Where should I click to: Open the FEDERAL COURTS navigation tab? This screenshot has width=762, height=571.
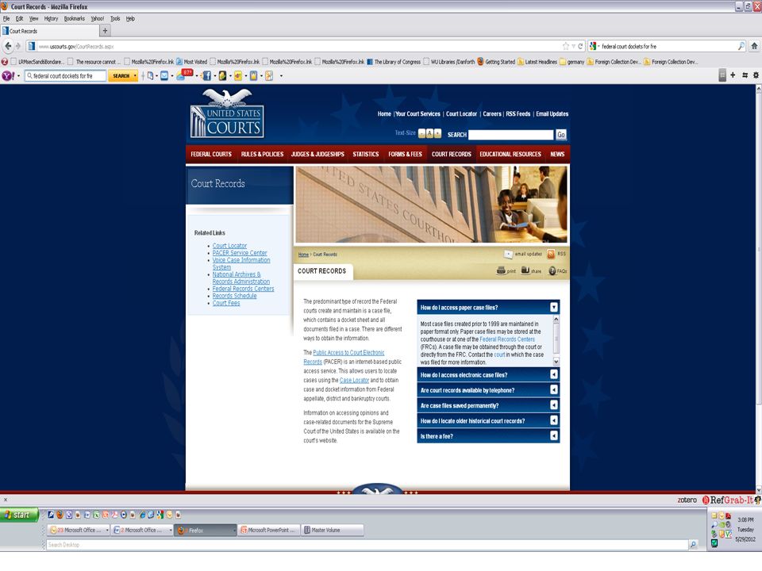tap(211, 154)
